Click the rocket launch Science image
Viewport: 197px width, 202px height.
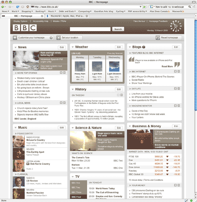pyautogui.click(x=83, y=141)
